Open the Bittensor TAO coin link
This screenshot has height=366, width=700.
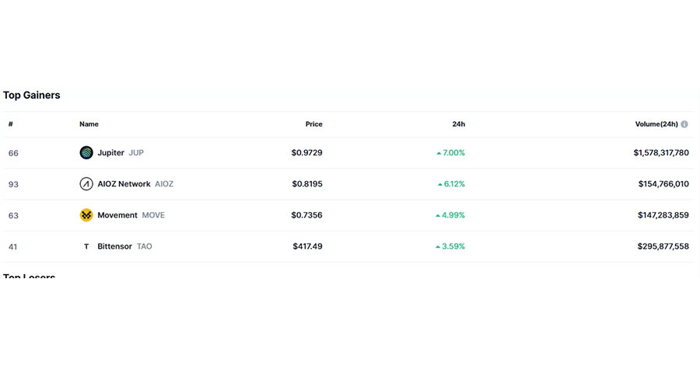click(x=115, y=246)
